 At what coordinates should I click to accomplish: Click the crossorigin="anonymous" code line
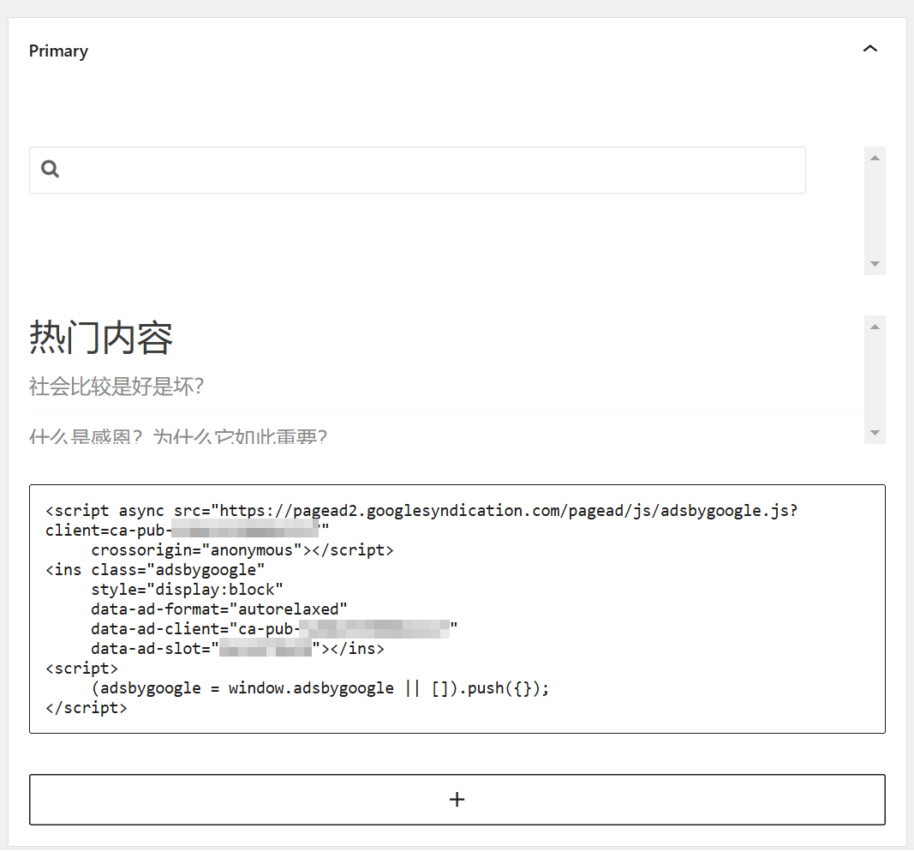point(242,550)
